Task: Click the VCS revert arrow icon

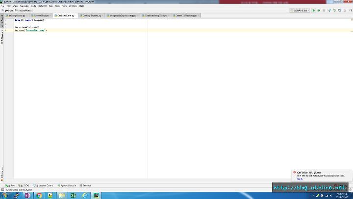Action: coord(345,11)
